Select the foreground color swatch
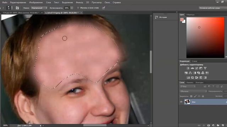The width and height of the screenshot is (227, 127). (182, 20)
